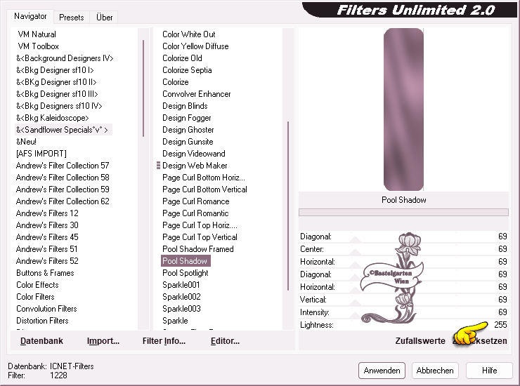Open the Editor... button
520x386 pixels.
[225, 341]
